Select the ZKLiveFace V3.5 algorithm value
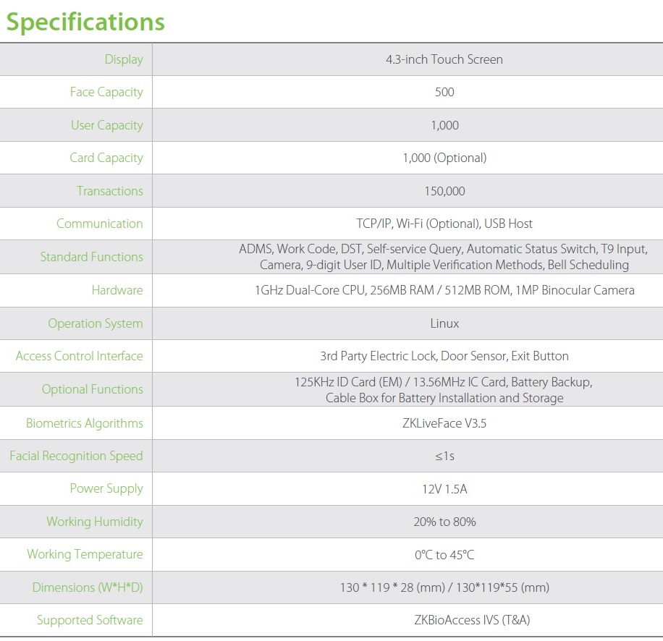The height and width of the screenshot is (641, 663). pyautogui.click(x=444, y=423)
